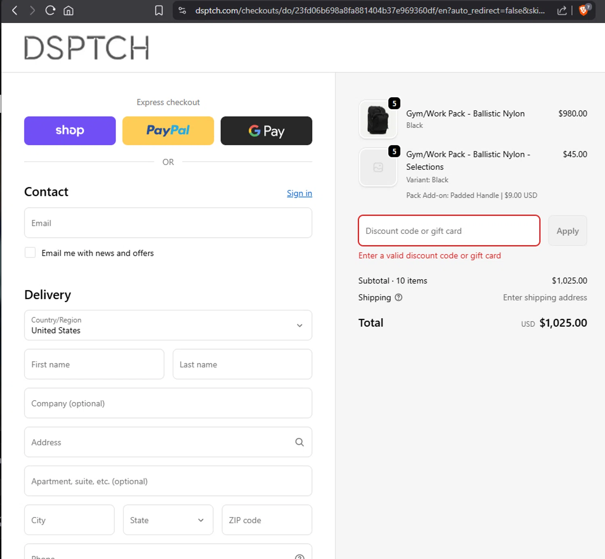Image resolution: width=605 pixels, height=559 pixels.
Task: Open the DSPTCH logo link
Action: coord(86,48)
